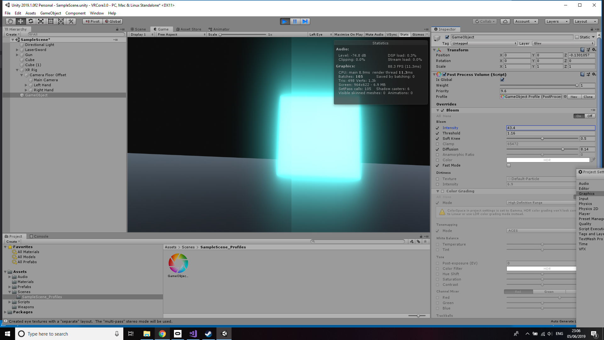
Task: Open the Component menu
Action: tap(75, 13)
